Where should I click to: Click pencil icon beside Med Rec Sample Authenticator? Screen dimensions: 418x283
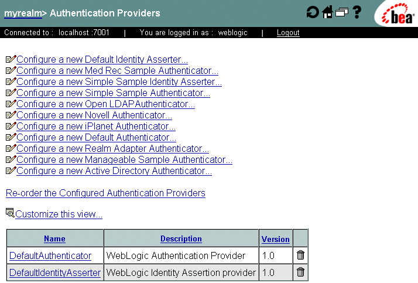click(11, 70)
